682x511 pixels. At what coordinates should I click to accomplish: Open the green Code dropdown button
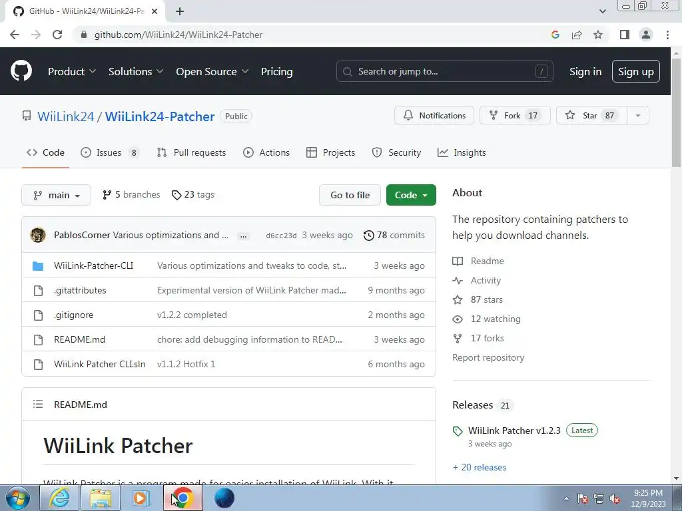pyautogui.click(x=411, y=195)
